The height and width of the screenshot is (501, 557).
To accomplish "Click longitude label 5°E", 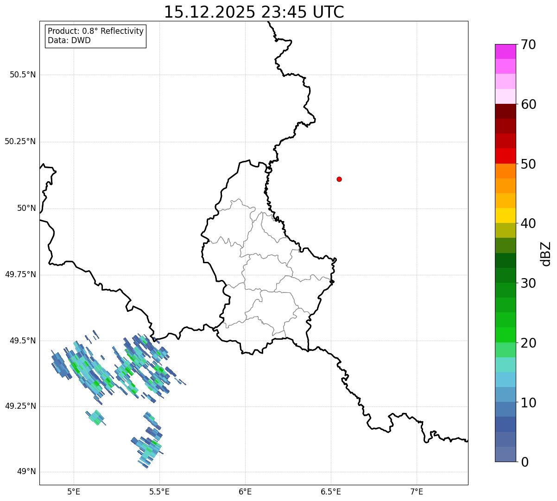I will click(74, 491).
